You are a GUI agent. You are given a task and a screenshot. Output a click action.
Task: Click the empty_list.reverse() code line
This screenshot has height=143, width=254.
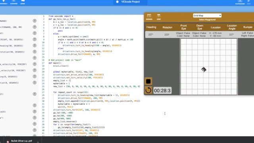point(65,122)
